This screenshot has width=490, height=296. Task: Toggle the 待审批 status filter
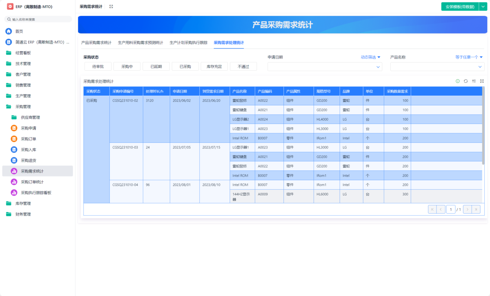pos(98,66)
